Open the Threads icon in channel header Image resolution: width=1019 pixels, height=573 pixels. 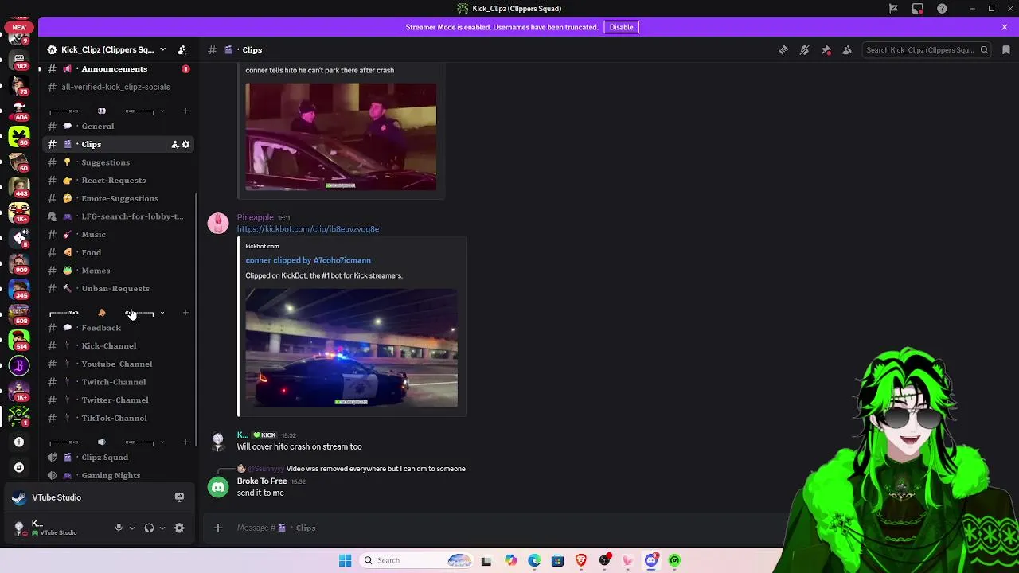point(783,50)
